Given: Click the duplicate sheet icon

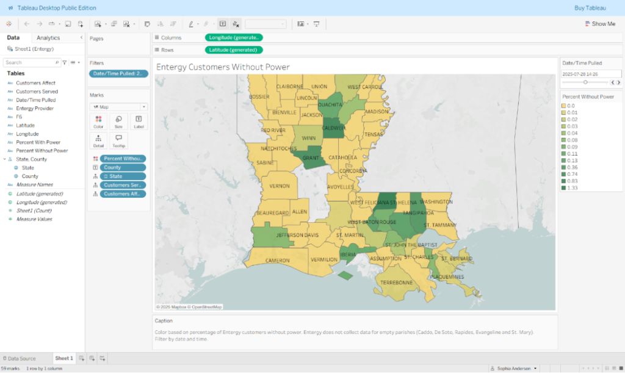Looking at the screenshot, I should (114, 24).
